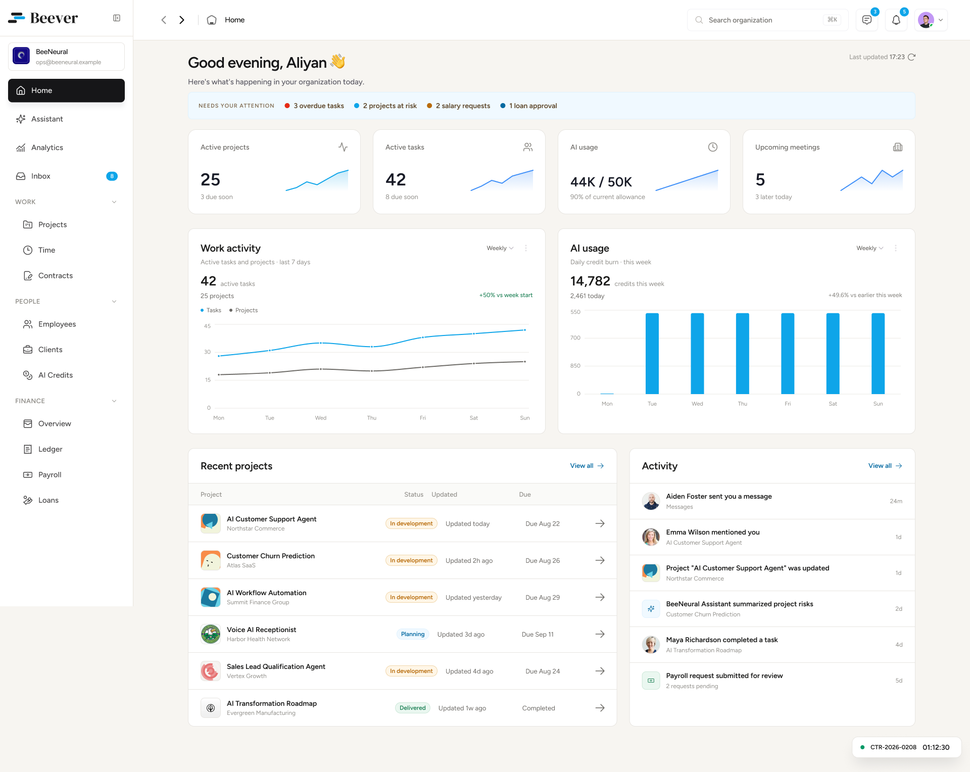Open AI Customer Support Agent row arrow
This screenshot has width=970, height=772.
600,523
